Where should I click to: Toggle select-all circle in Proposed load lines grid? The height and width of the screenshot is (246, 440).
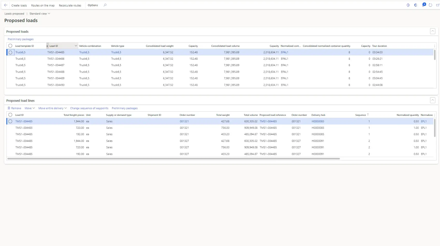[x=10, y=115]
